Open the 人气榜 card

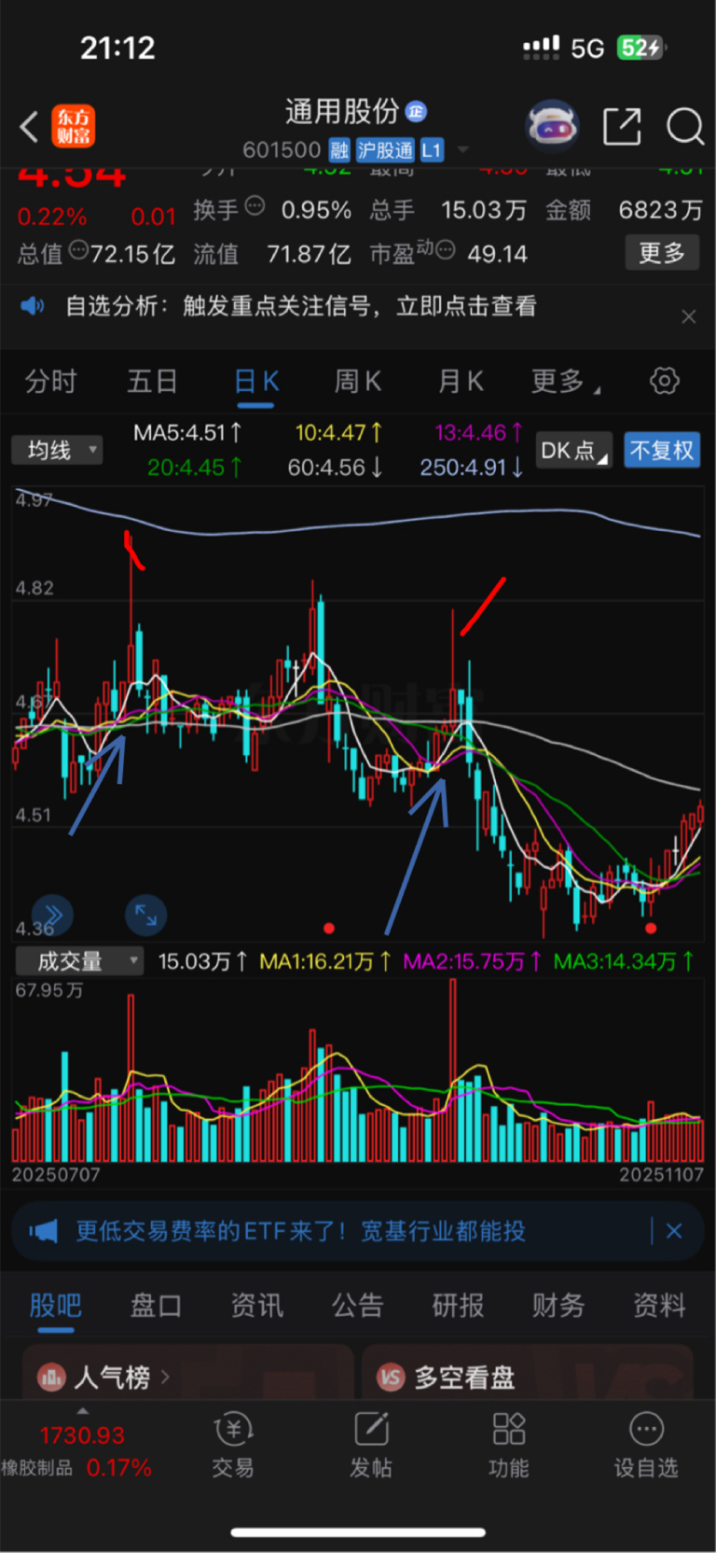click(x=188, y=1372)
